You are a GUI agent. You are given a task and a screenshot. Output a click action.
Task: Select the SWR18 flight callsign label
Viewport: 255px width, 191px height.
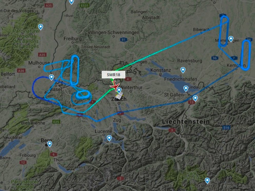coord(113,75)
